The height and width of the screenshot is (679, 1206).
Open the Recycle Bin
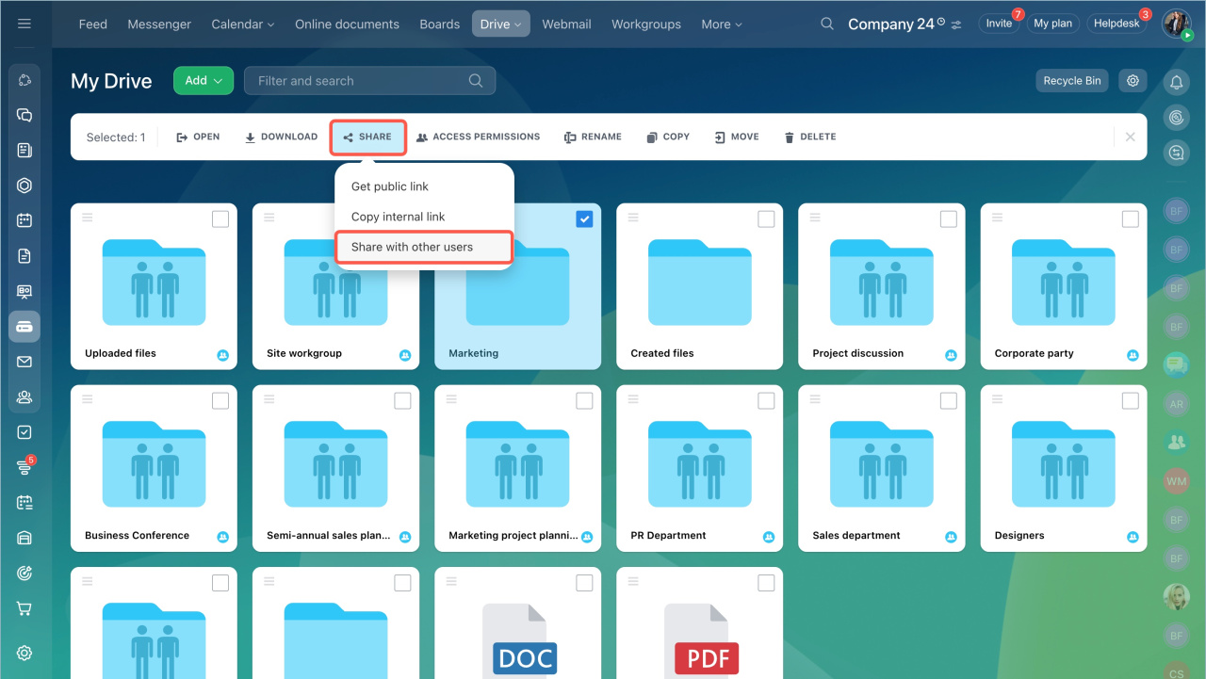[x=1071, y=81]
